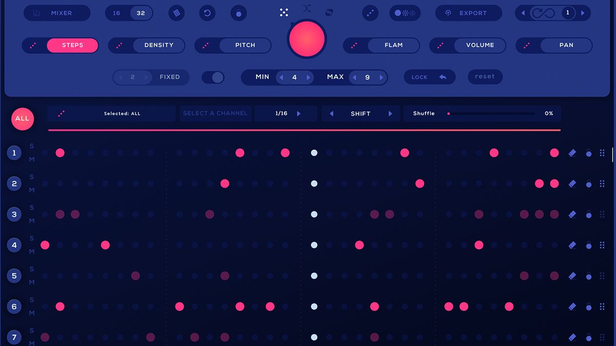616x346 pixels.
Task: Click the dice icon next to STEPS
Action: point(33,45)
